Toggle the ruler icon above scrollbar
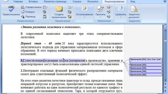 click(165, 27)
